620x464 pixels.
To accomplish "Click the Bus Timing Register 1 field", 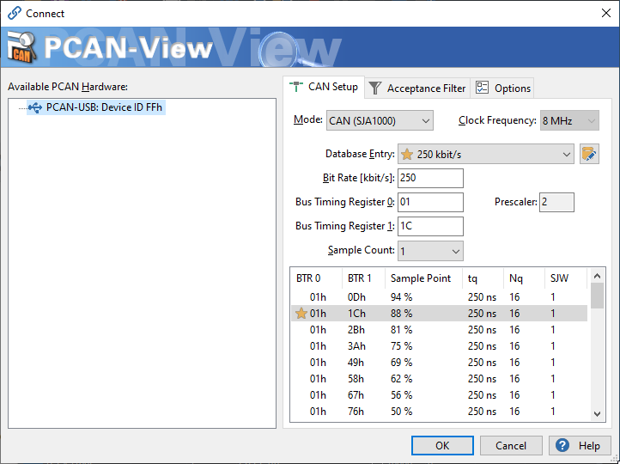I will tap(430, 227).
